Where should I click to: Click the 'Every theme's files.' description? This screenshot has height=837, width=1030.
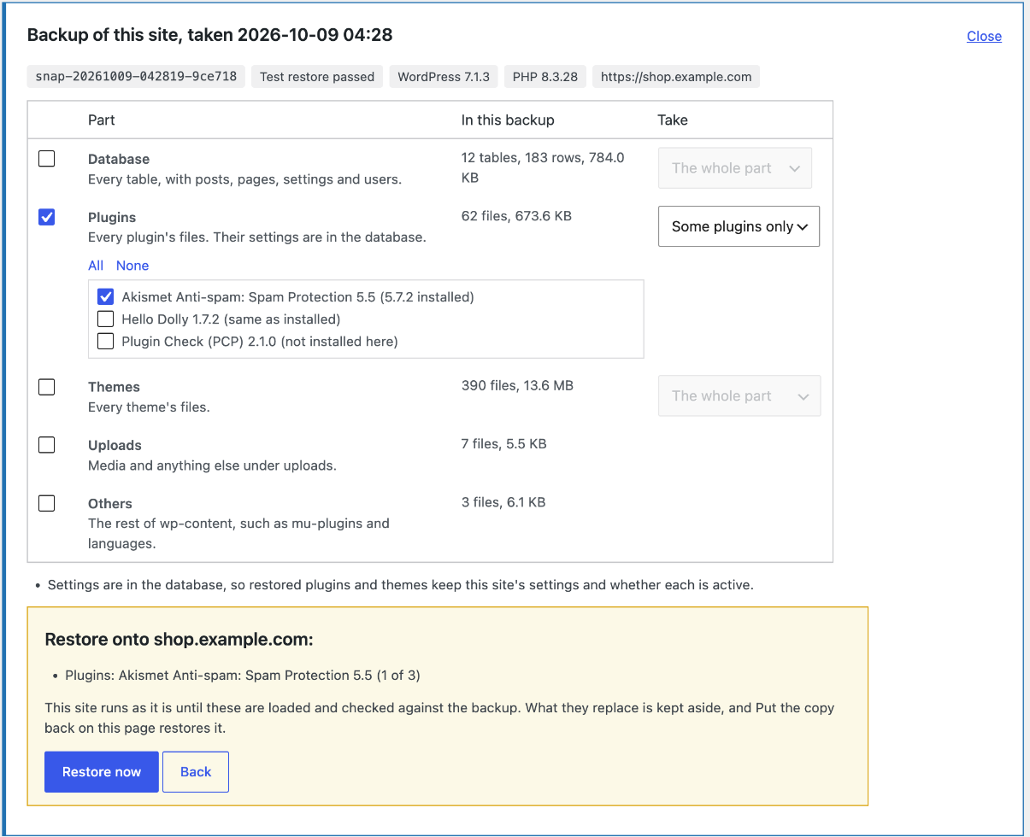tap(149, 407)
